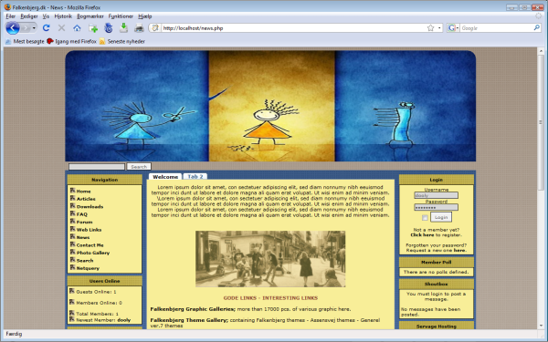548x342 pixels.
Task: Bookmark this page with the star icon
Action: click(x=430, y=28)
